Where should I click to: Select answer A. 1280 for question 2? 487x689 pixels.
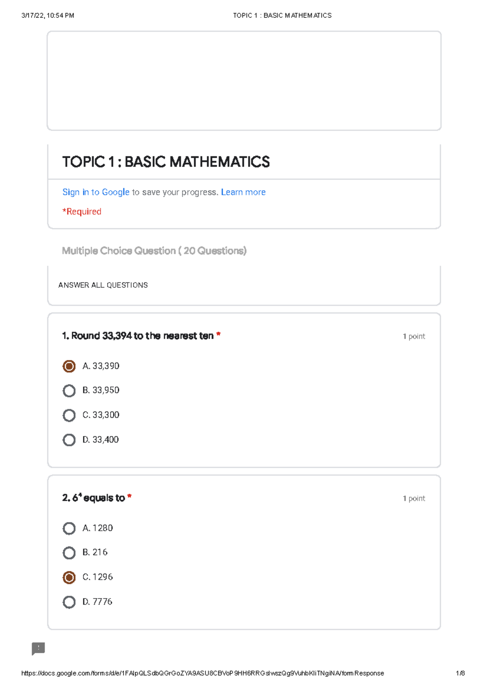tap(69, 528)
